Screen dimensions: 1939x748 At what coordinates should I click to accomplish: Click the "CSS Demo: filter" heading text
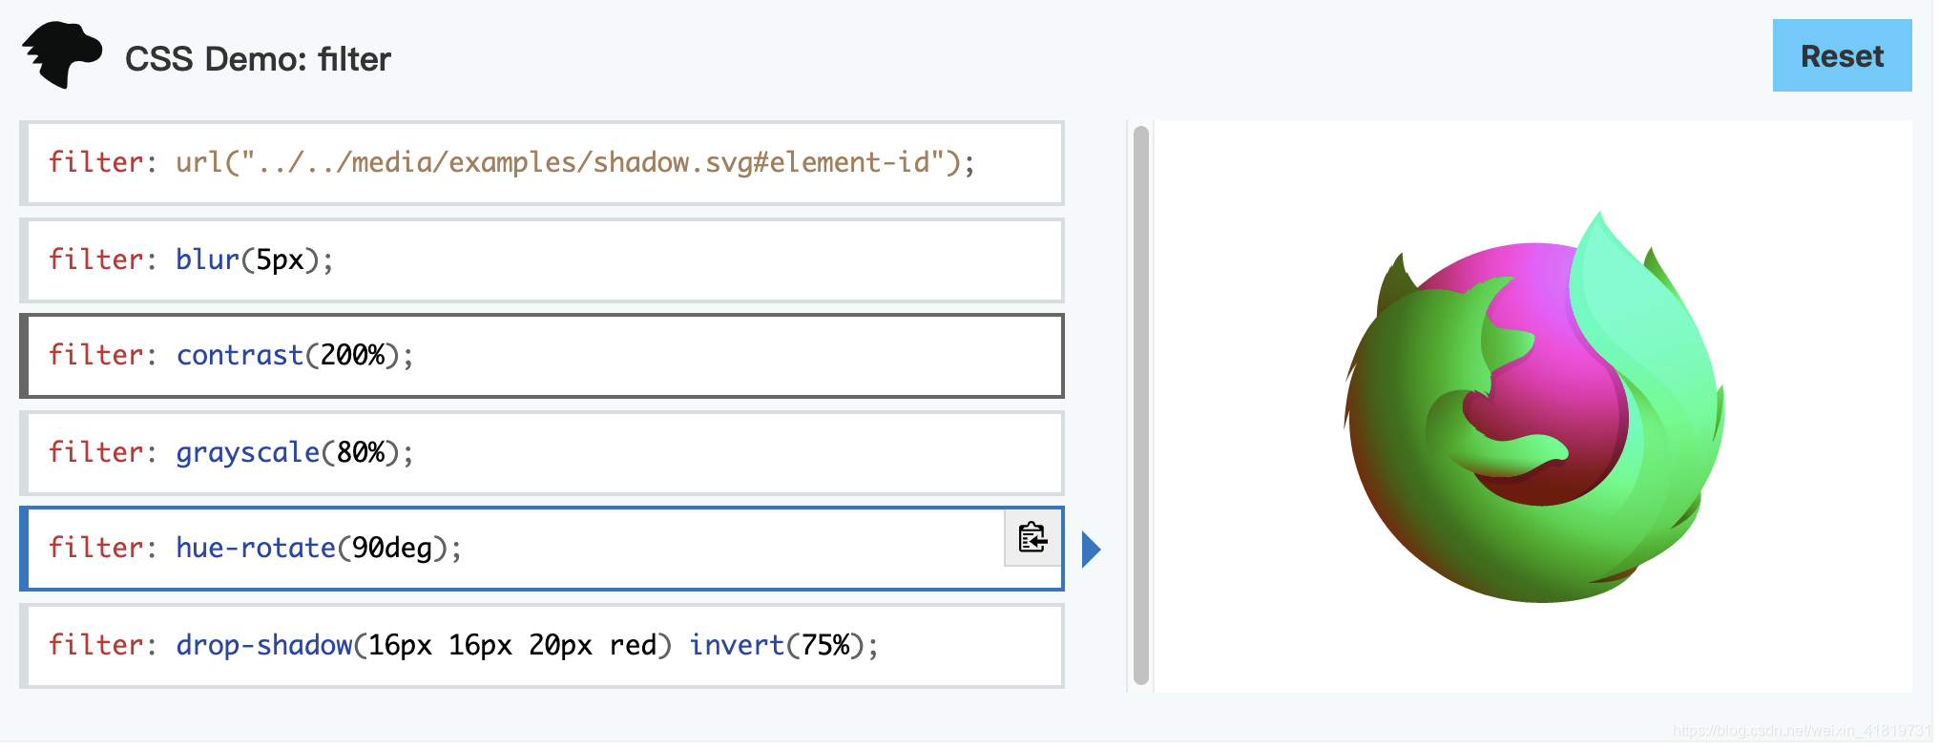coord(259,59)
